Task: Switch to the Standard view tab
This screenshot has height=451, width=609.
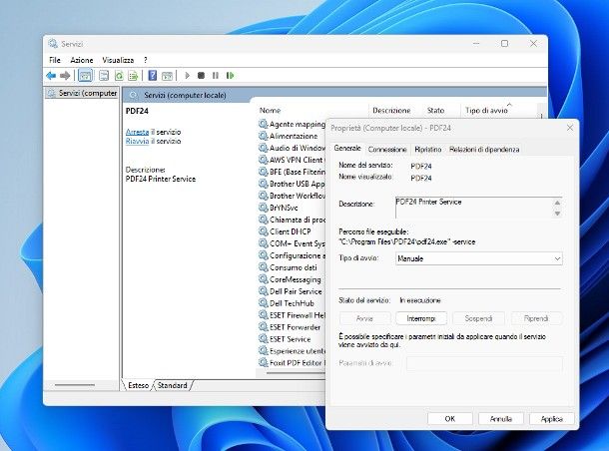Action: click(x=172, y=385)
